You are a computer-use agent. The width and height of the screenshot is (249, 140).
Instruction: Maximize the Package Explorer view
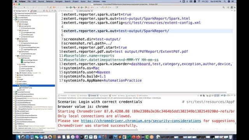coord(55,11)
